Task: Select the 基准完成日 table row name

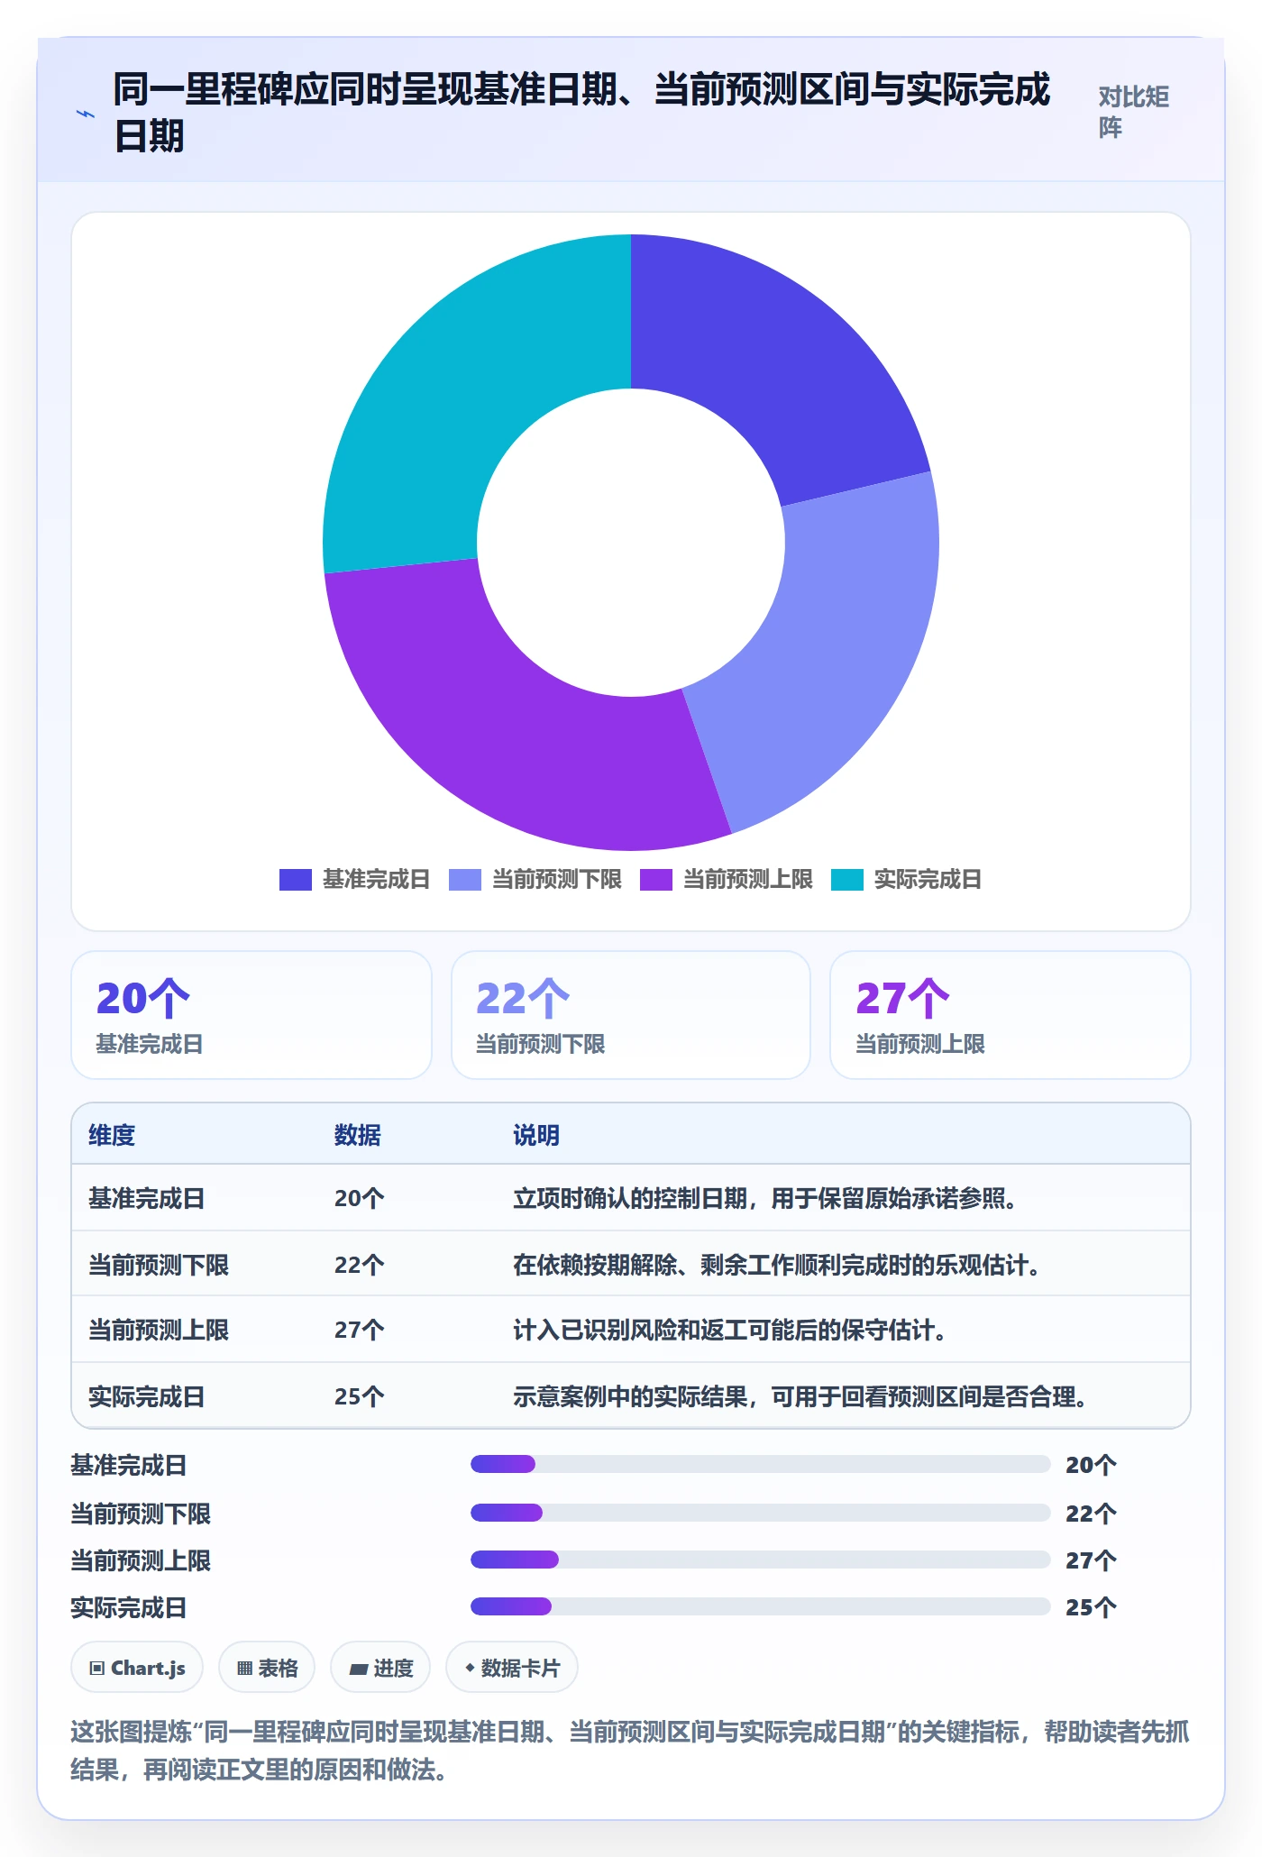Action: (x=147, y=1198)
